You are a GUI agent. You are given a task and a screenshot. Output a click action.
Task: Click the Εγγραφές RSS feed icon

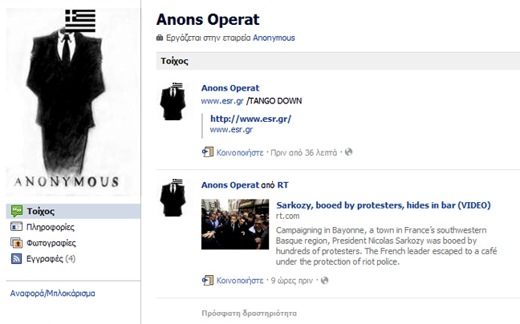[x=16, y=258]
